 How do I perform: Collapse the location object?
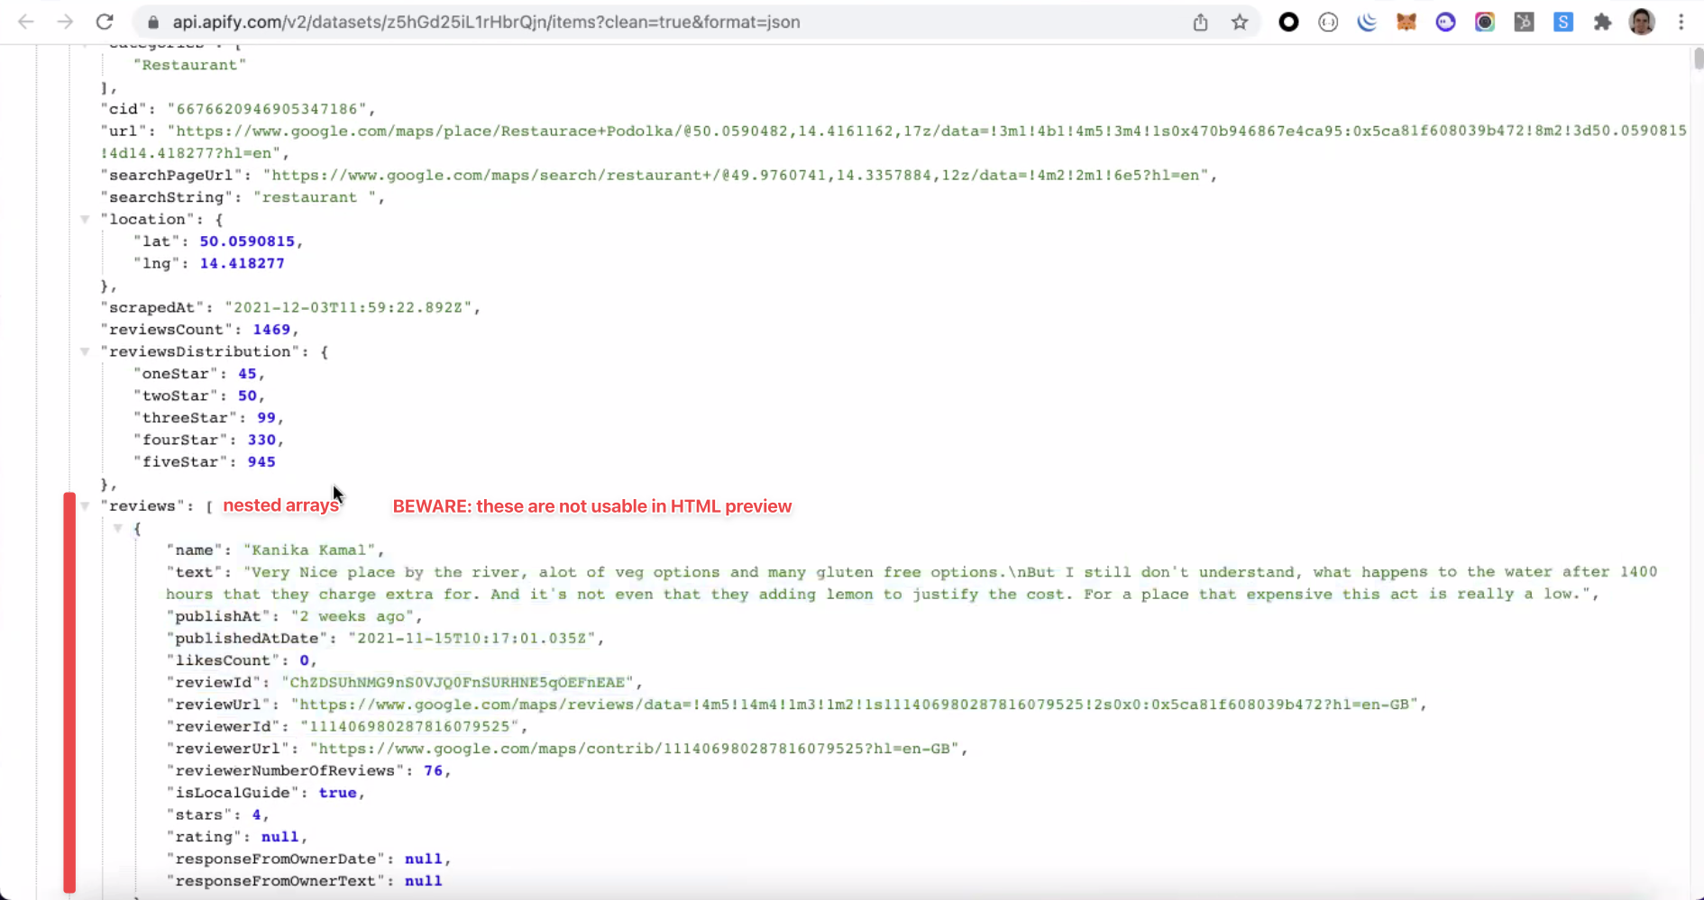pos(85,219)
